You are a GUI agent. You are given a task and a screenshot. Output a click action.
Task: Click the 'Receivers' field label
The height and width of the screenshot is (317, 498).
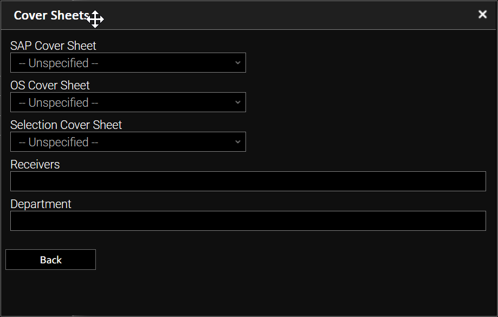35,165
